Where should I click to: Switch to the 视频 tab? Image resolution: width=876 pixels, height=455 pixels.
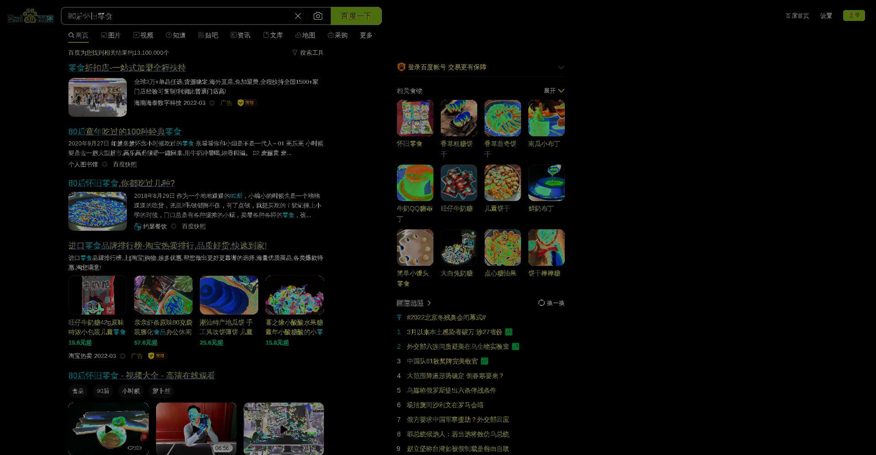point(143,35)
